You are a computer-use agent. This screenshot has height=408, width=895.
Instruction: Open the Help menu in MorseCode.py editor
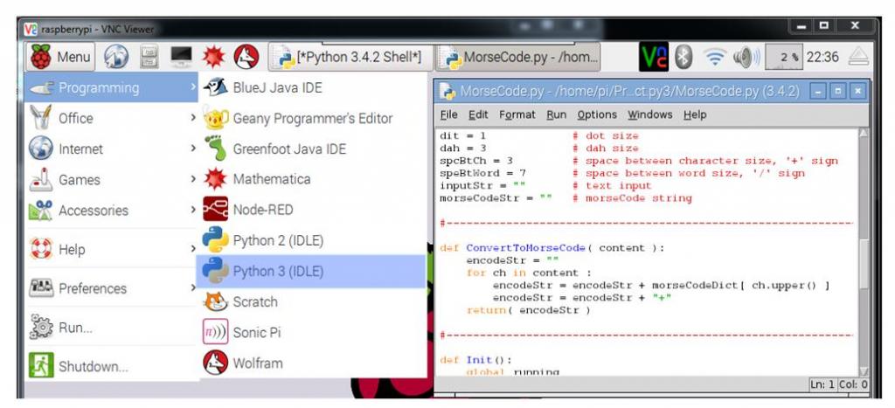pos(695,114)
